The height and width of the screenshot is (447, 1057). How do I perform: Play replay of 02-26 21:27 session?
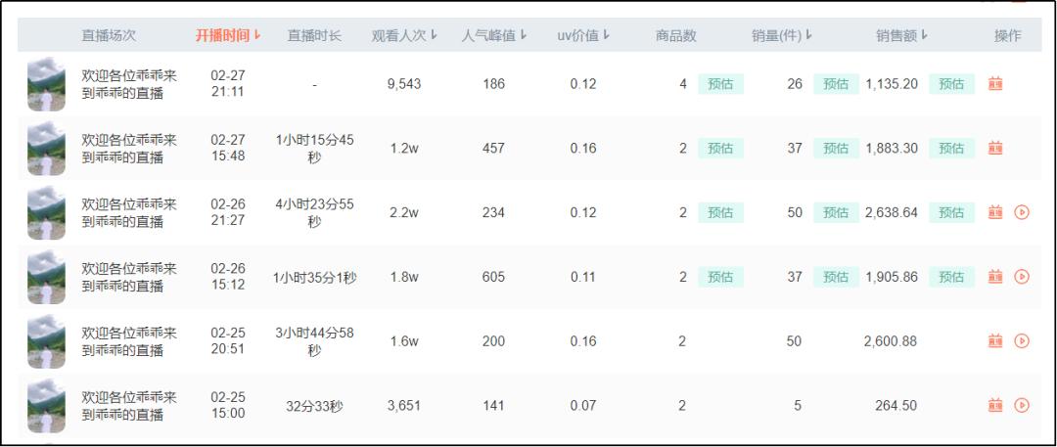coord(1022,212)
